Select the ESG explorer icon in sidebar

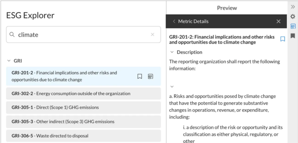click(293, 26)
